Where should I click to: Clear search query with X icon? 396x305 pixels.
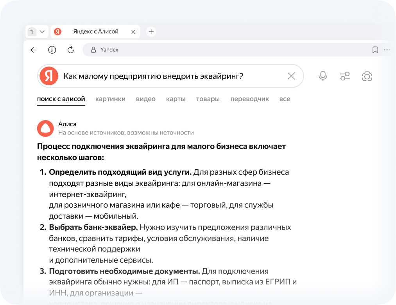(291, 76)
